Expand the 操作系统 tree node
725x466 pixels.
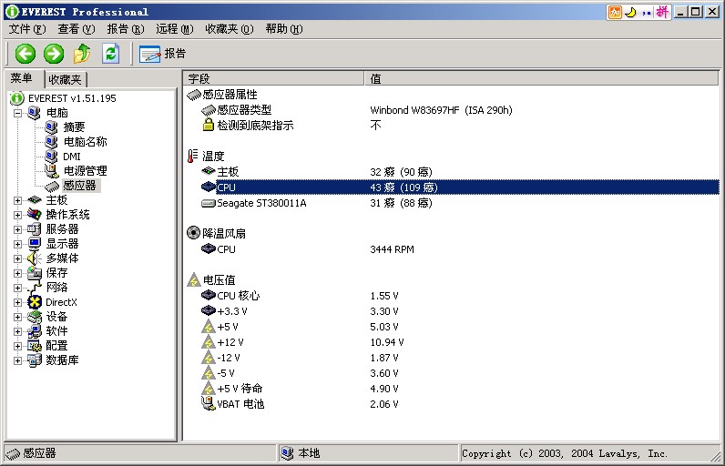pyautogui.click(x=17, y=215)
